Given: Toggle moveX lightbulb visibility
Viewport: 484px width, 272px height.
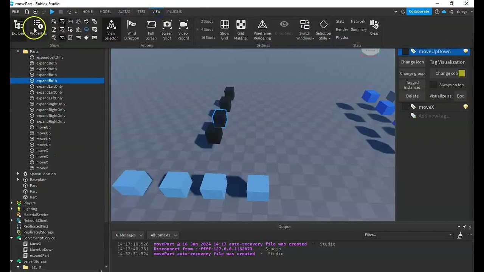Looking at the screenshot, I should coord(465,107).
